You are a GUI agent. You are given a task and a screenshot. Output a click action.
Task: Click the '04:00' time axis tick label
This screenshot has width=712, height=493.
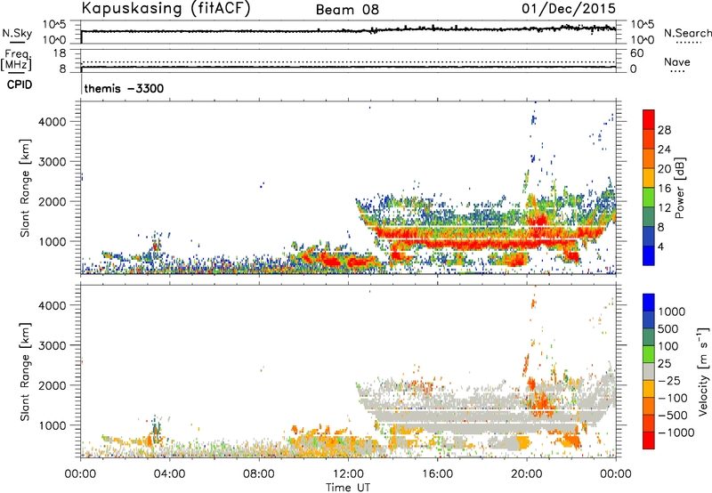click(169, 474)
